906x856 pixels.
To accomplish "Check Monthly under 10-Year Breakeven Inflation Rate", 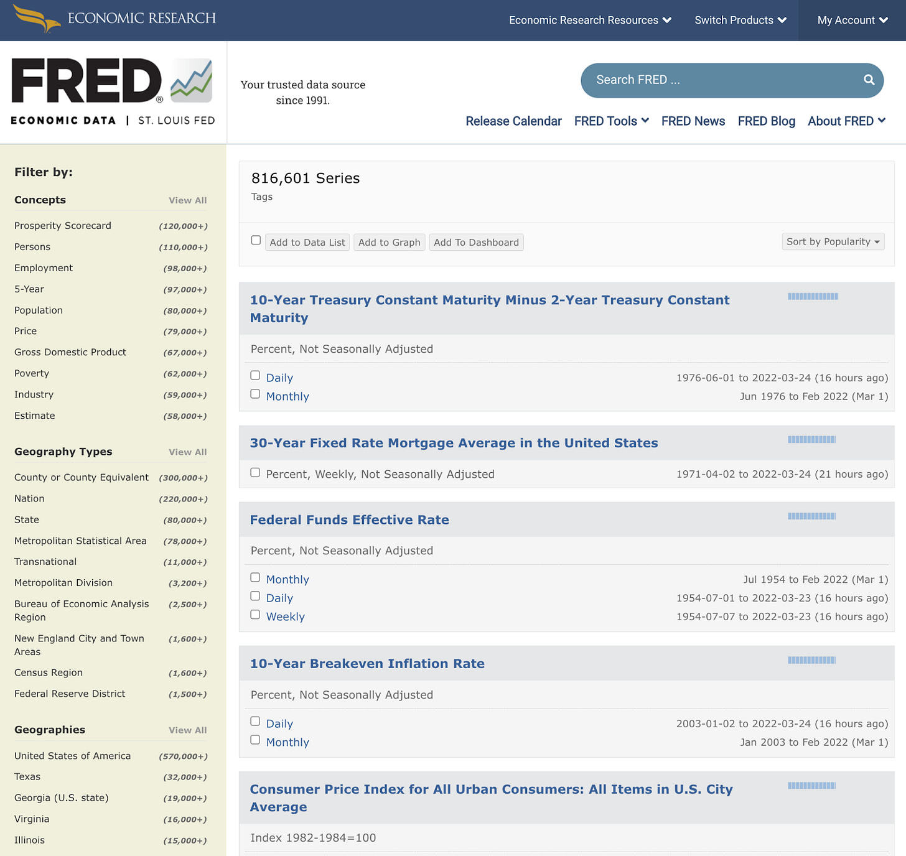I will [255, 740].
